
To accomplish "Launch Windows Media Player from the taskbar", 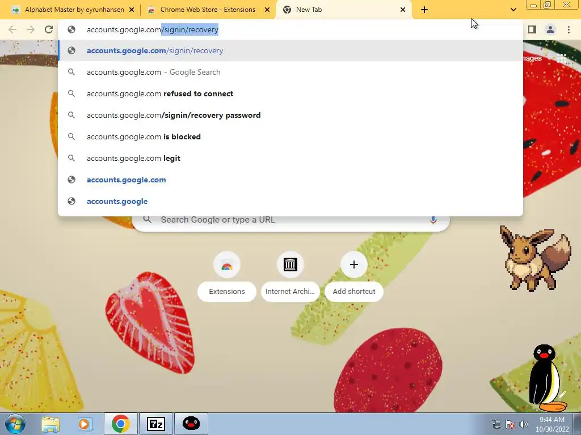I will click(85, 424).
